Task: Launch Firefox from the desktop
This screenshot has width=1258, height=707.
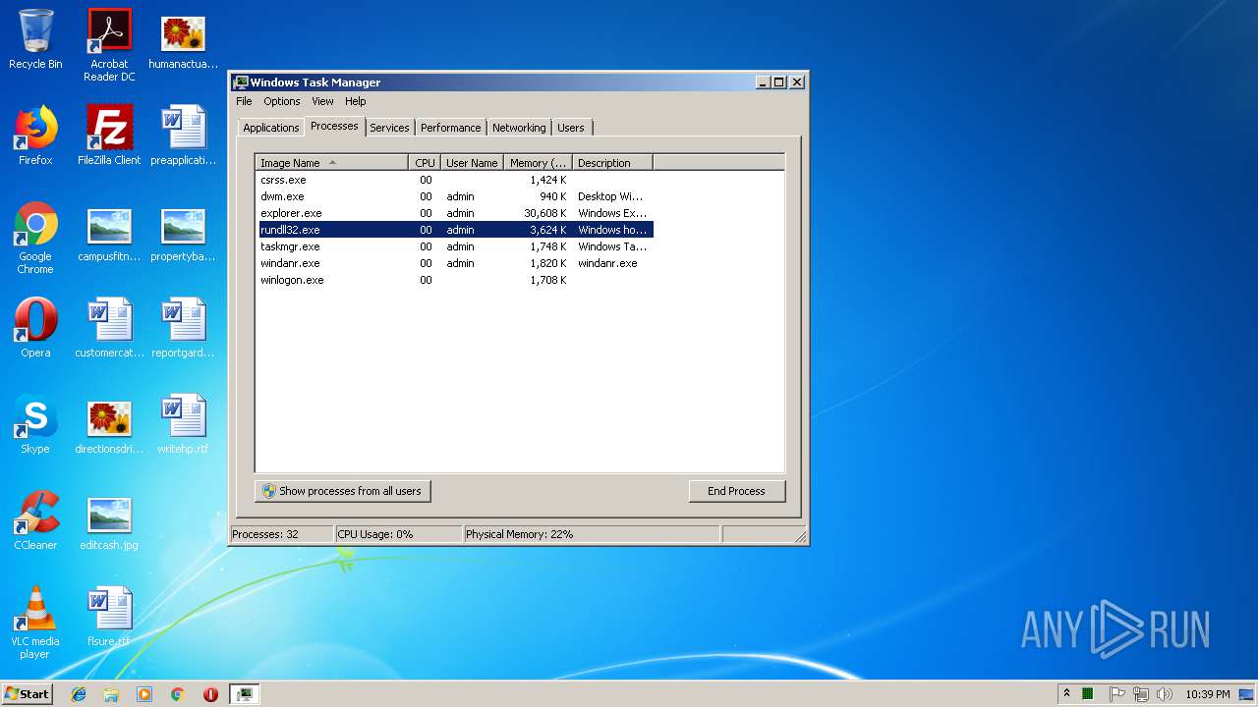Action: [x=35, y=136]
